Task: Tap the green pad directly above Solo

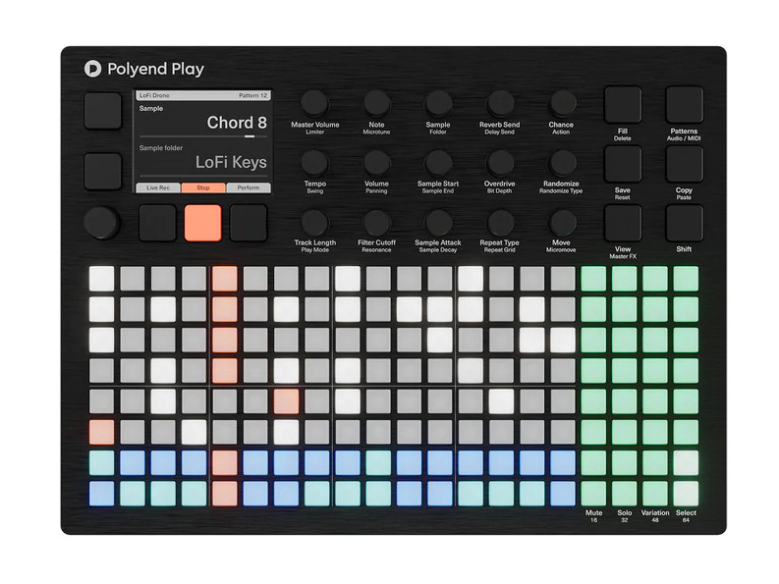Action: (x=625, y=494)
